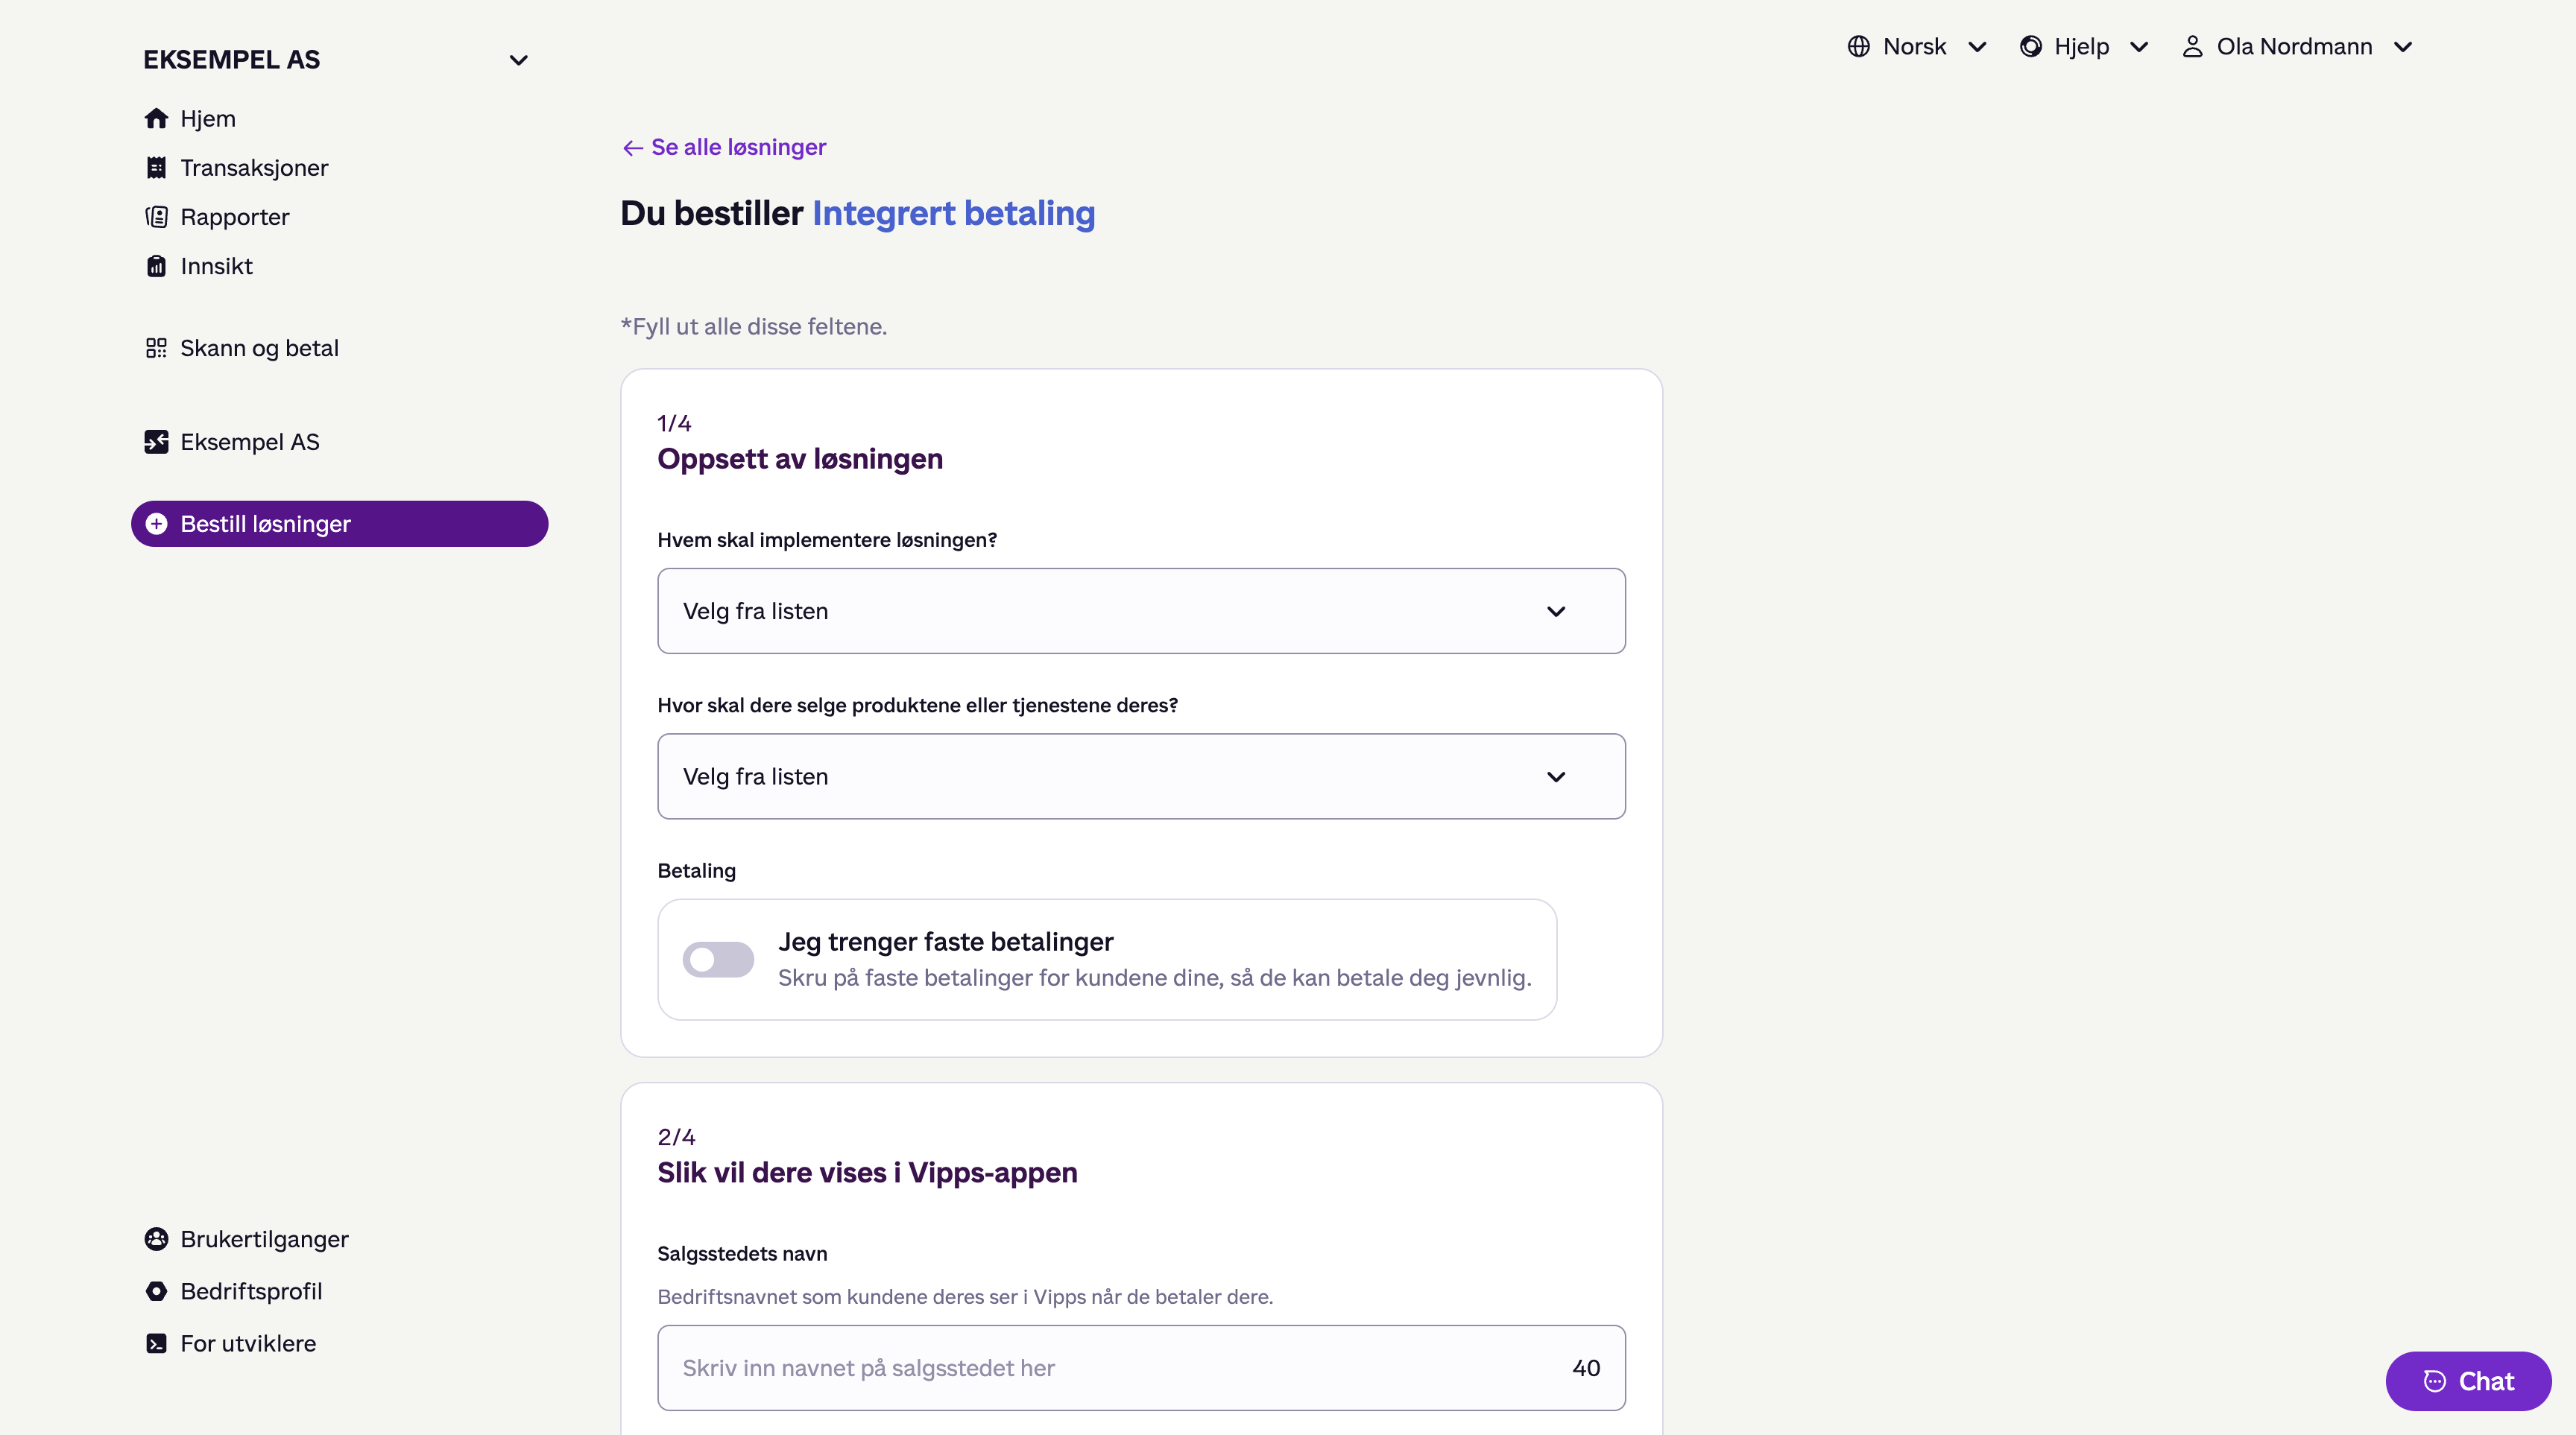Image resolution: width=2576 pixels, height=1435 pixels.
Task: Open the Hvor skal dere selge dropdown
Action: [1141, 776]
